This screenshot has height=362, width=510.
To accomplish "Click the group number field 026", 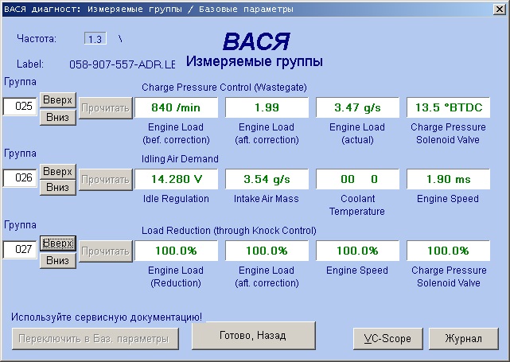I will [20, 178].
